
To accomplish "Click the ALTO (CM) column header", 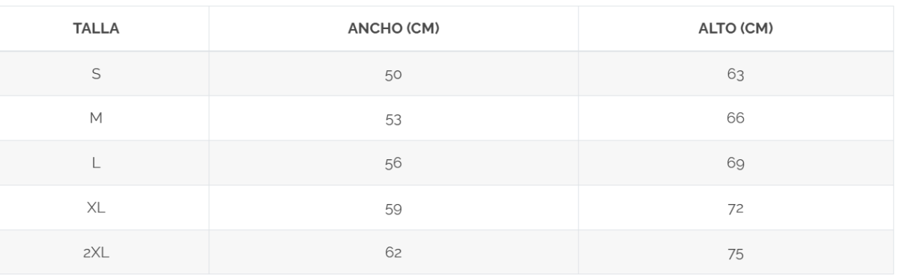I will 735,29.
